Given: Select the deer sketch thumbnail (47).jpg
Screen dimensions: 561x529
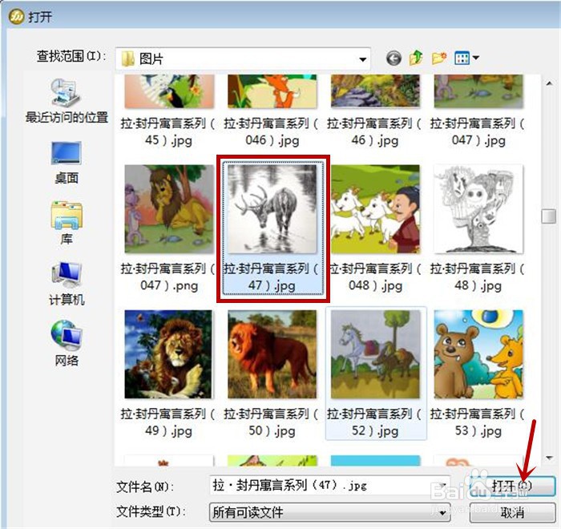Looking at the screenshot, I should 272,209.
